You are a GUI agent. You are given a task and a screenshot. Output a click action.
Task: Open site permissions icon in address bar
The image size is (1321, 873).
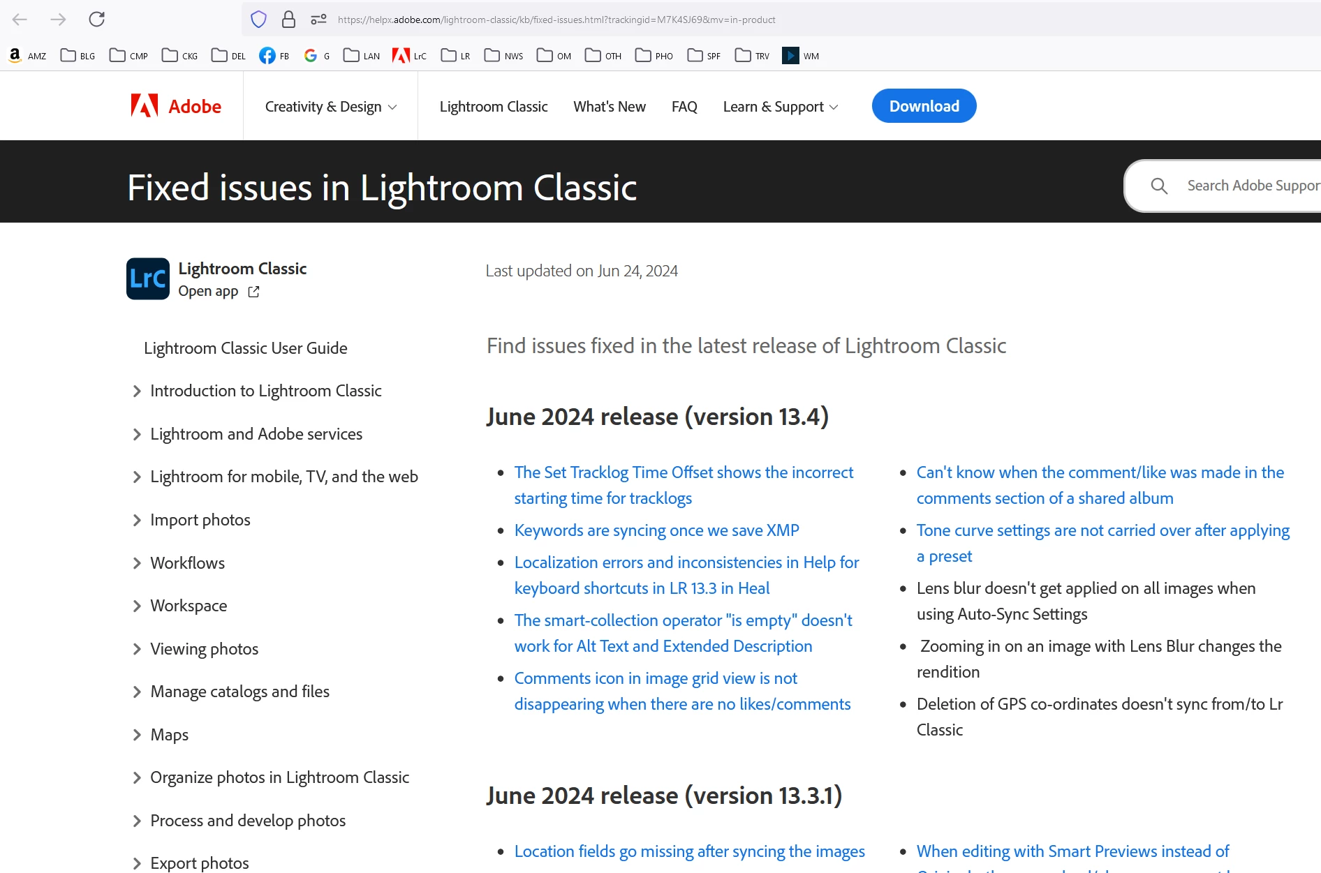coord(318,20)
